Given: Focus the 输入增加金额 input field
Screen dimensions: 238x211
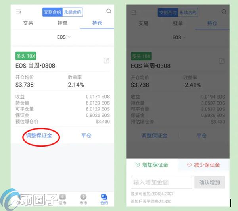Looking at the screenshot, I should 161,182.
